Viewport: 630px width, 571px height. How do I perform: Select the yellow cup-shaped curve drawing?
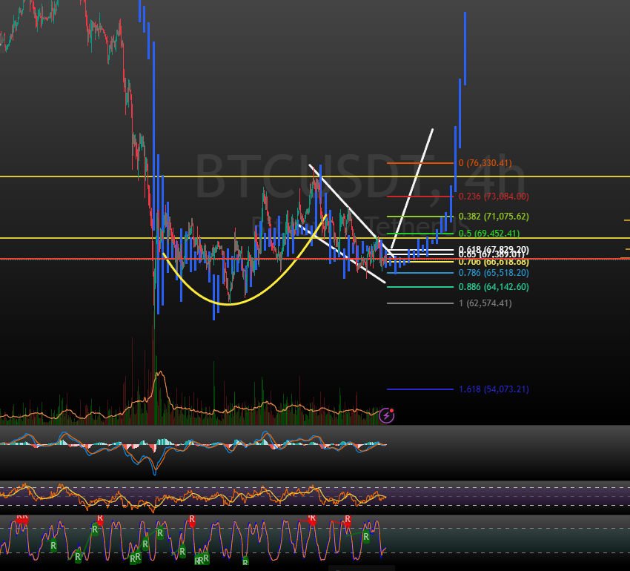(x=229, y=304)
